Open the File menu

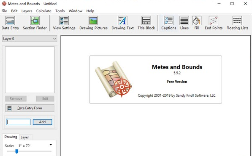tap(4, 11)
